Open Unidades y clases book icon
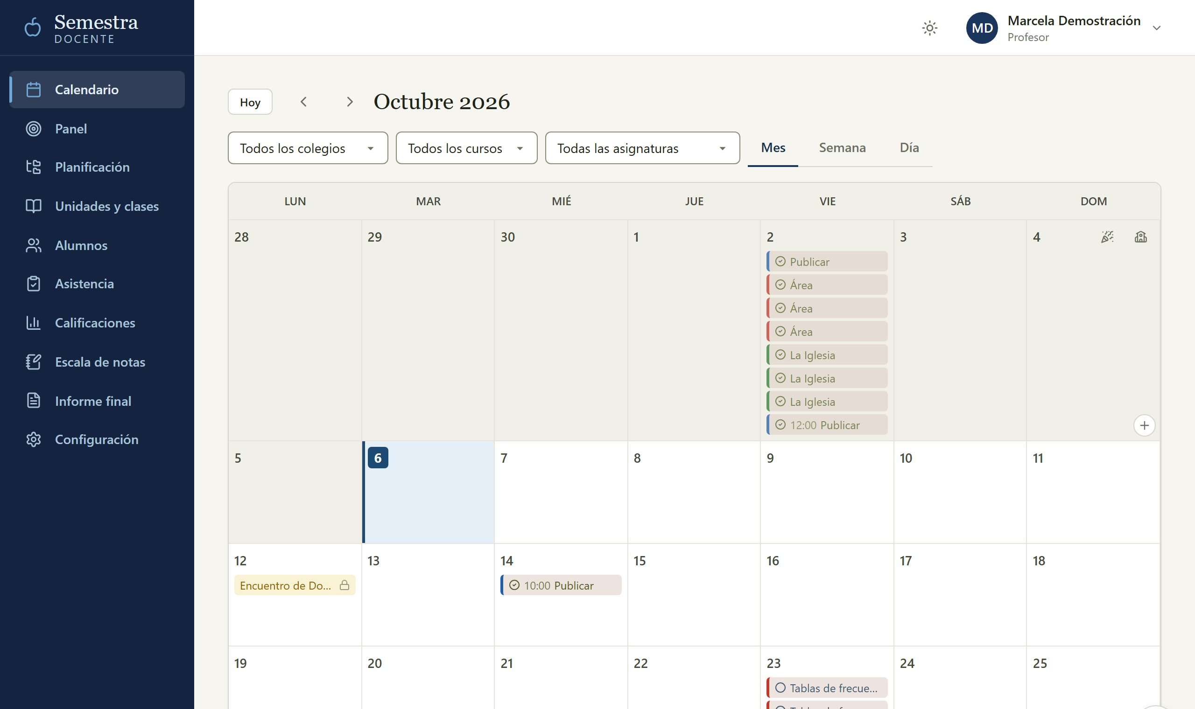The image size is (1195, 709). pyautogui.click(x=34, y=206)
